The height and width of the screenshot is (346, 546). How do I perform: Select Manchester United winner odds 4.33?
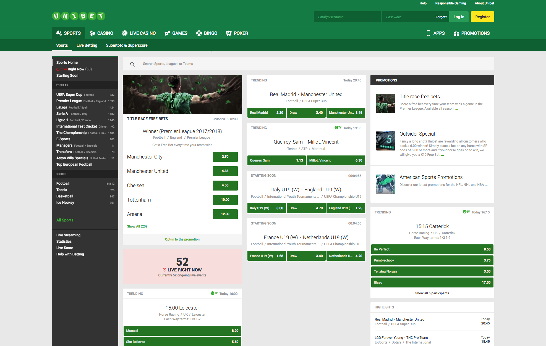[x=225, y=171]
